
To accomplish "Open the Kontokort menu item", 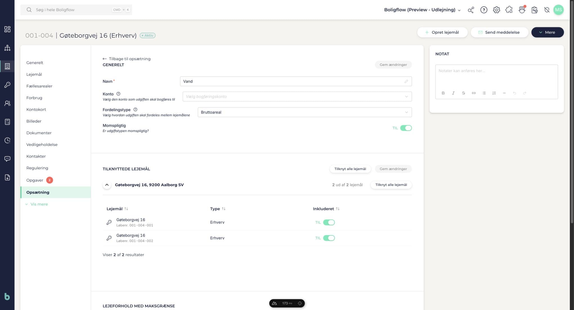I will (36, 109).
